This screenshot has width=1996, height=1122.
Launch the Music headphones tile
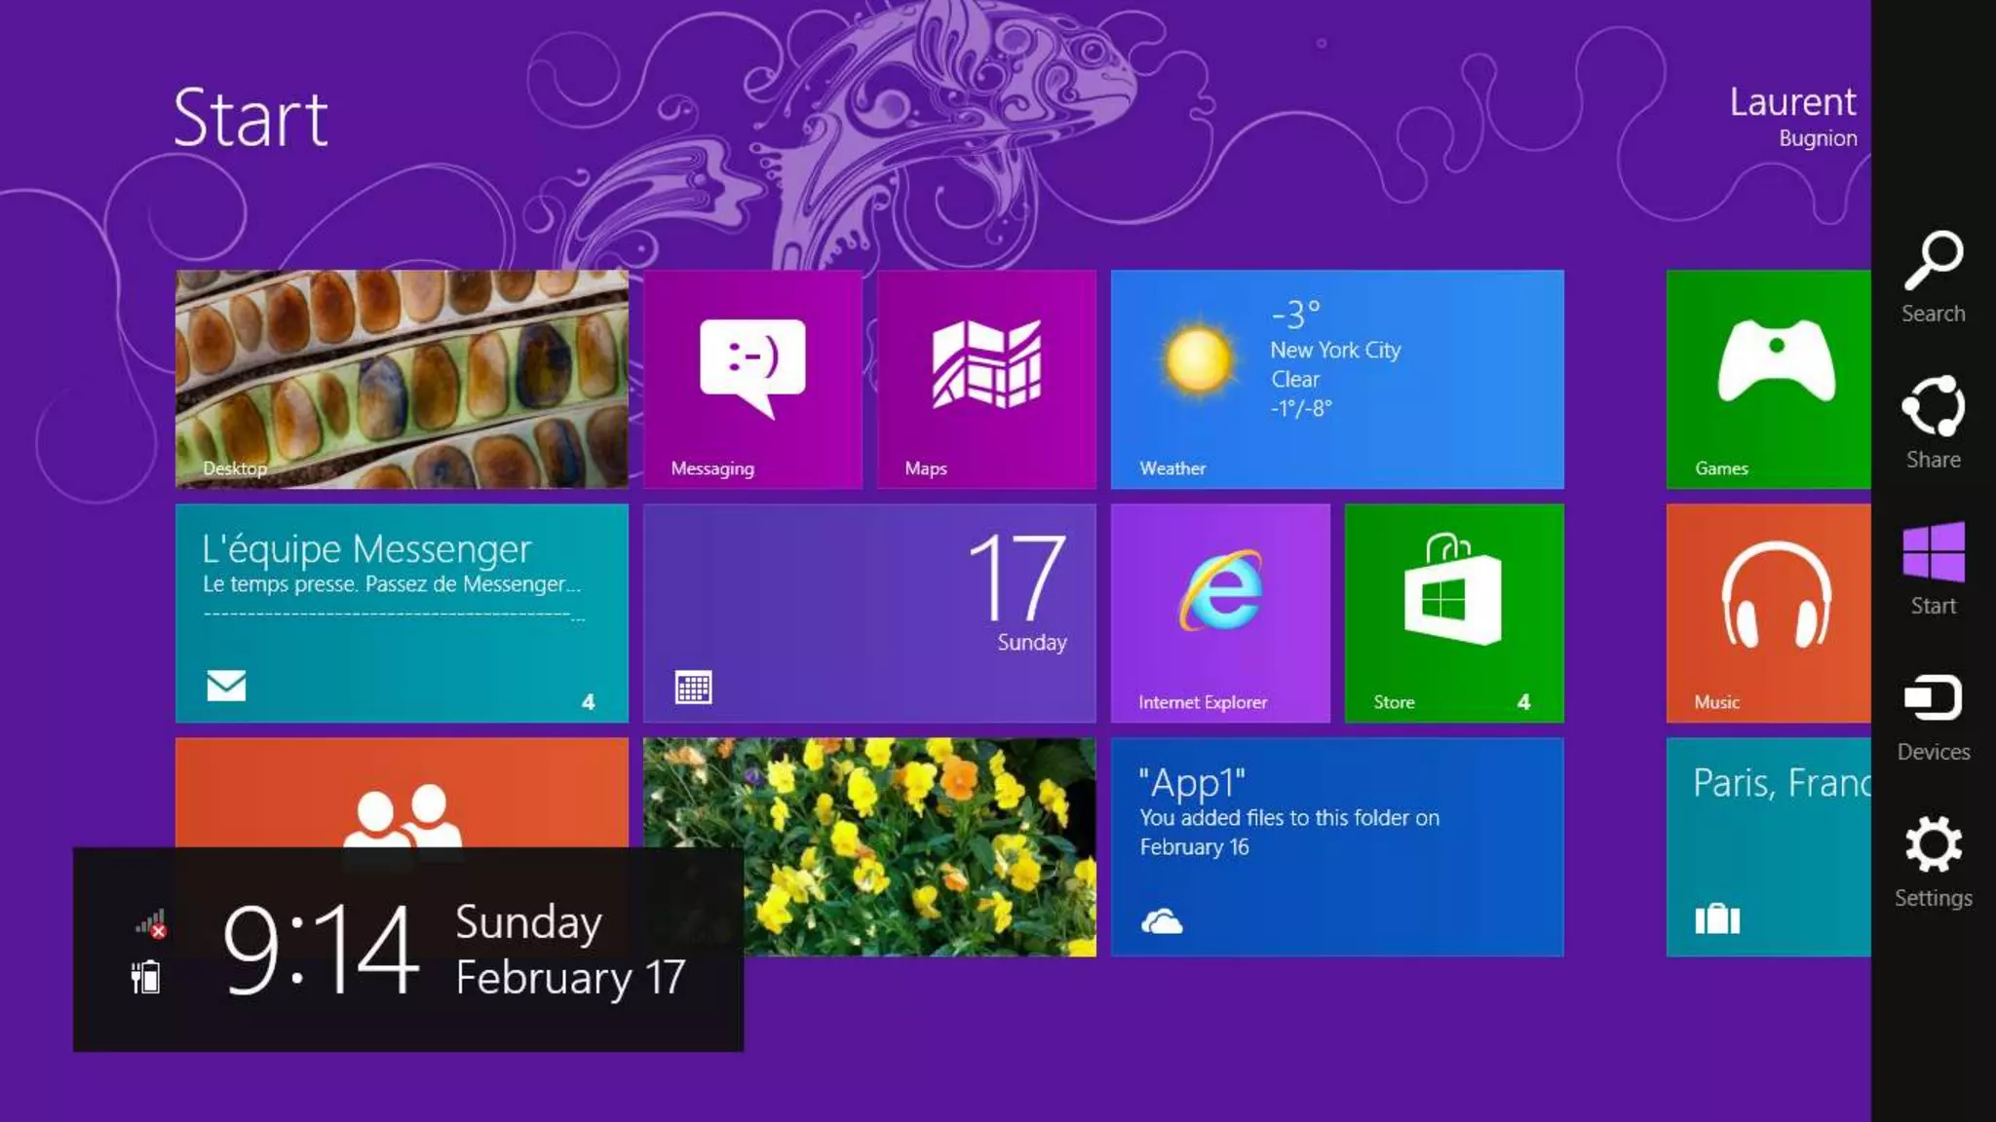pyautogui.click(x=1769, y=613)
